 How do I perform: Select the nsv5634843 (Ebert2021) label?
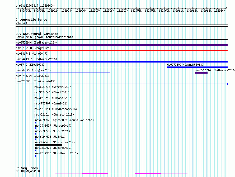tap(52, 92)
